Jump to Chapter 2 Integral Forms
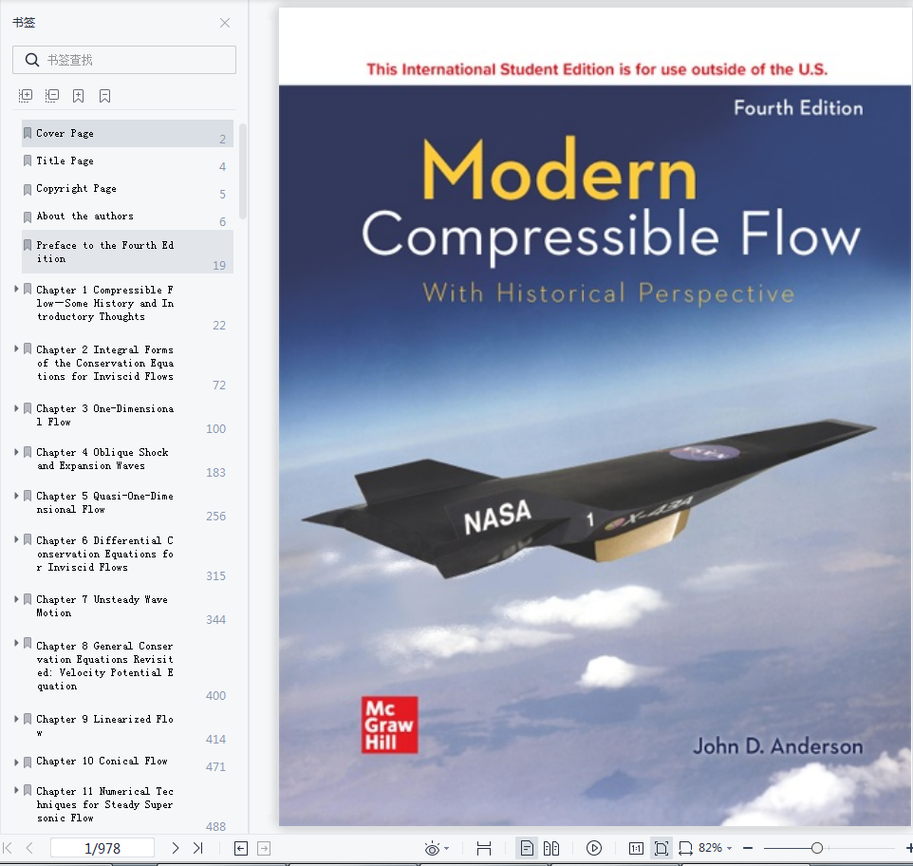 [x=104, y=363]
